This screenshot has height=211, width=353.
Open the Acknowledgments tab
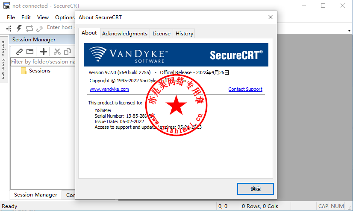click(x=125, y=33)
